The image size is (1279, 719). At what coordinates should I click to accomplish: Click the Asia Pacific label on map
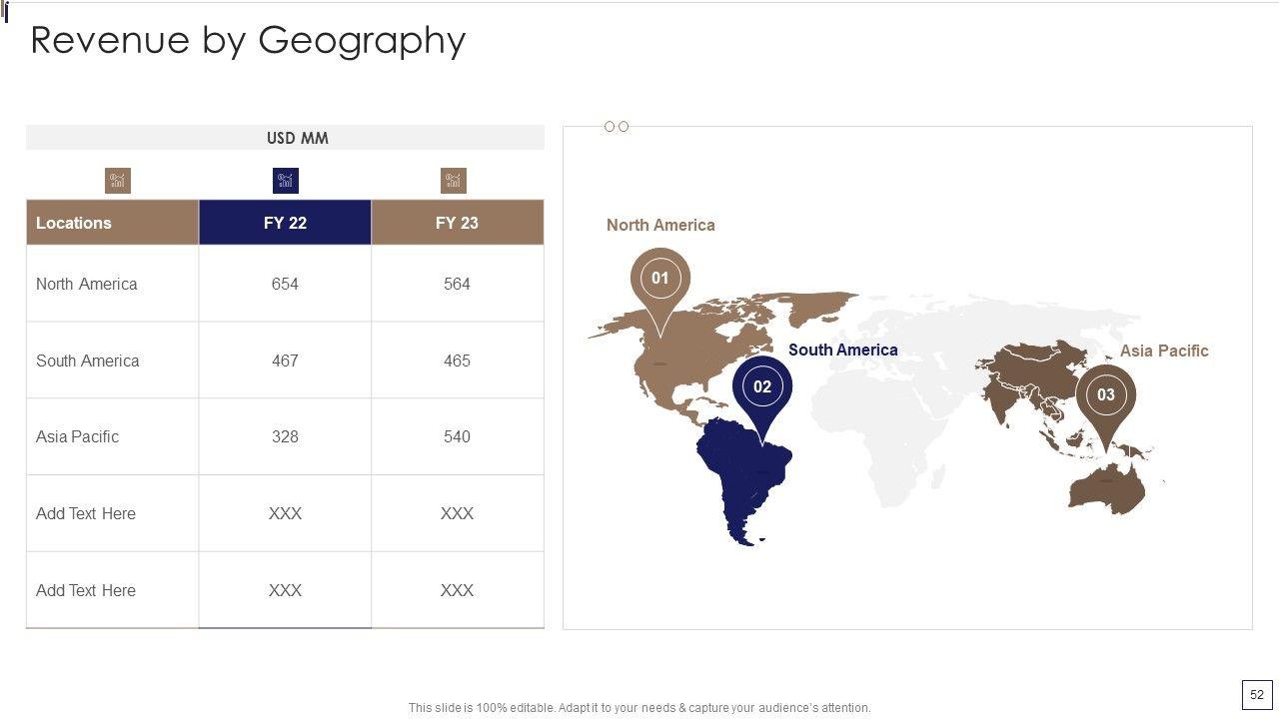(1164, 351)
